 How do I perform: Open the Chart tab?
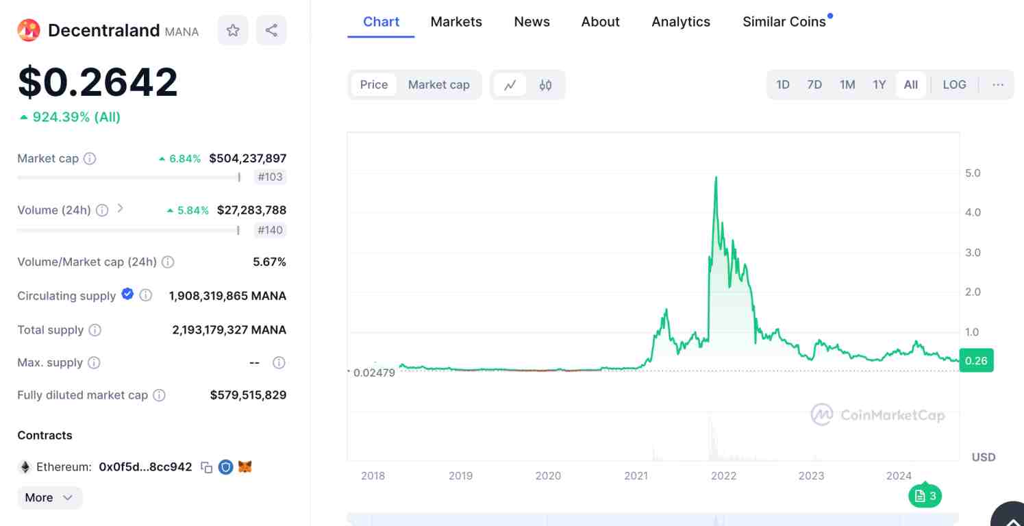click(381, 22)
